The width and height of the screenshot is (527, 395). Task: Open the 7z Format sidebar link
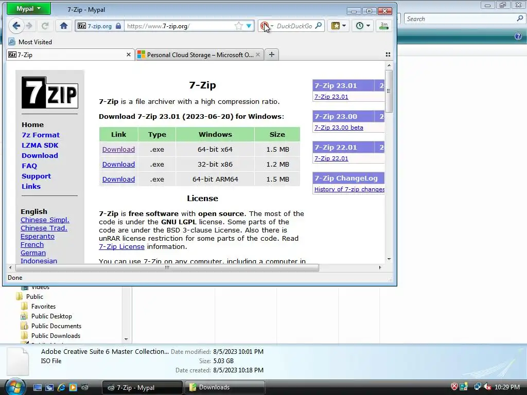[x=41, y=135]
